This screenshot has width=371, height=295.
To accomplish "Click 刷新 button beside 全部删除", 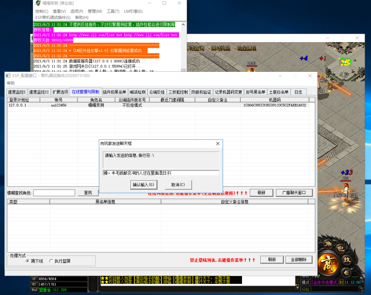I will [272, 259].
